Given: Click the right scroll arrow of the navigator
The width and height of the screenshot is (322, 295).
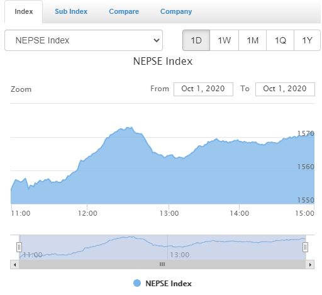Looking at the screenshot, I should click(x=310, y=264).
